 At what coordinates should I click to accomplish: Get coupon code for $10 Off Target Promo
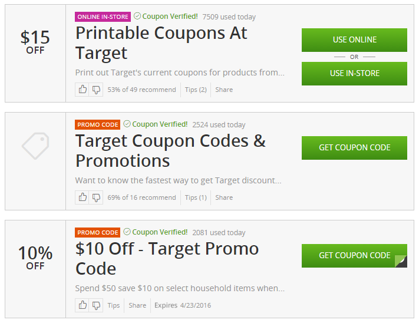[x=354, y=255]
